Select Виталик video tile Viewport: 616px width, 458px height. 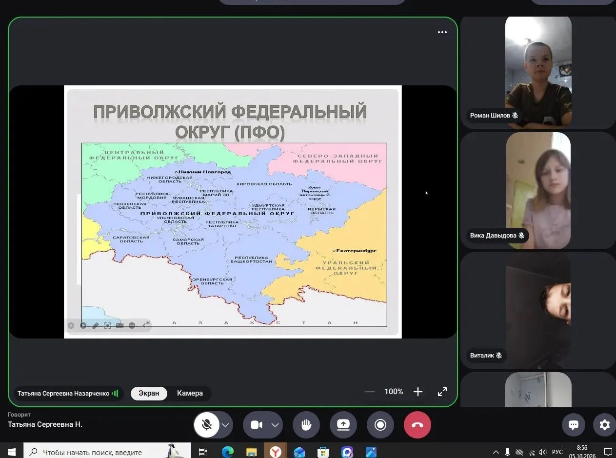click(x=538, y=311)
